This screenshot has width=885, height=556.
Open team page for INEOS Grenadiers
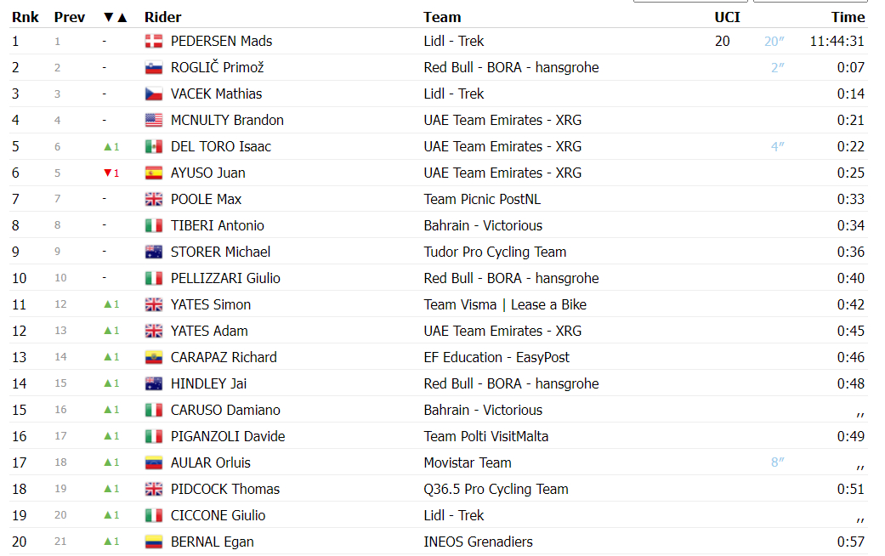[x=478, y=542]
